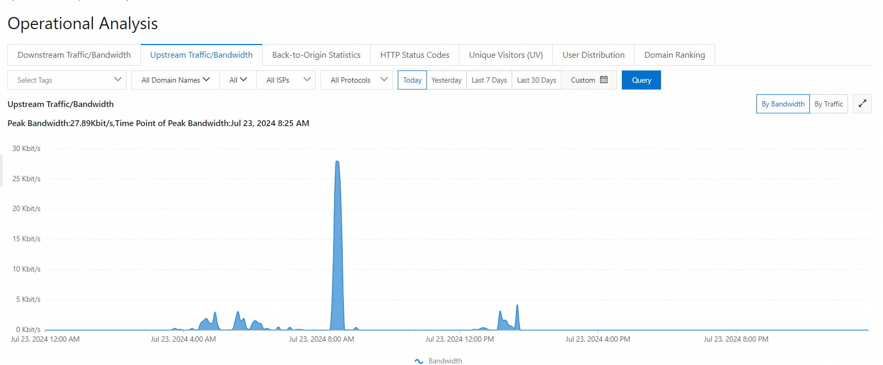The image size is (883, 365).
Task: Switch chart view to By Bandwidth
Action: coord(783,104)
